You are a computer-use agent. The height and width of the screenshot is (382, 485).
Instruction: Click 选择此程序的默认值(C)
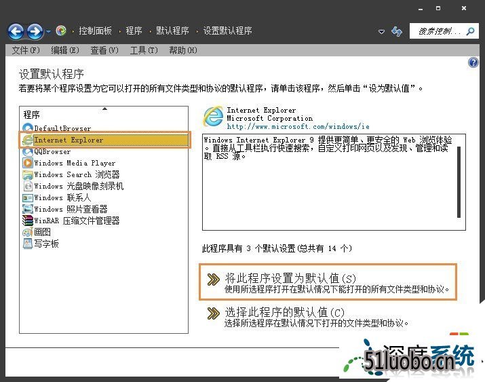click(x=284, y=313)
